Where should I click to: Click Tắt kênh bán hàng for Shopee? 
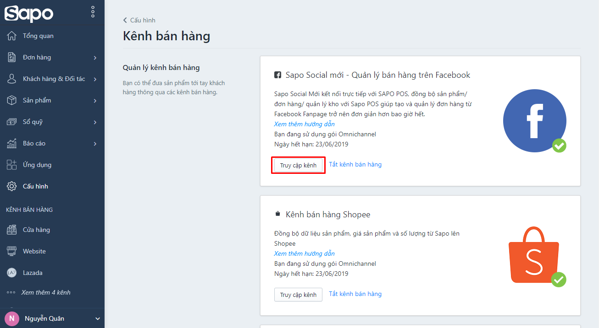[355, 294]
